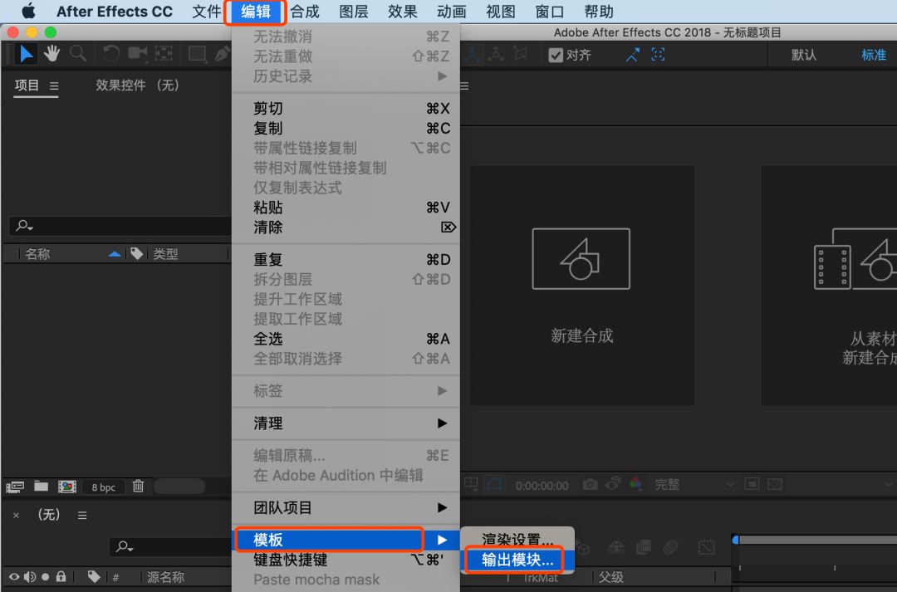897x592 pixels.
Task: Click the 8 bpc color depth indicator
Action: (x=103, y=487)
